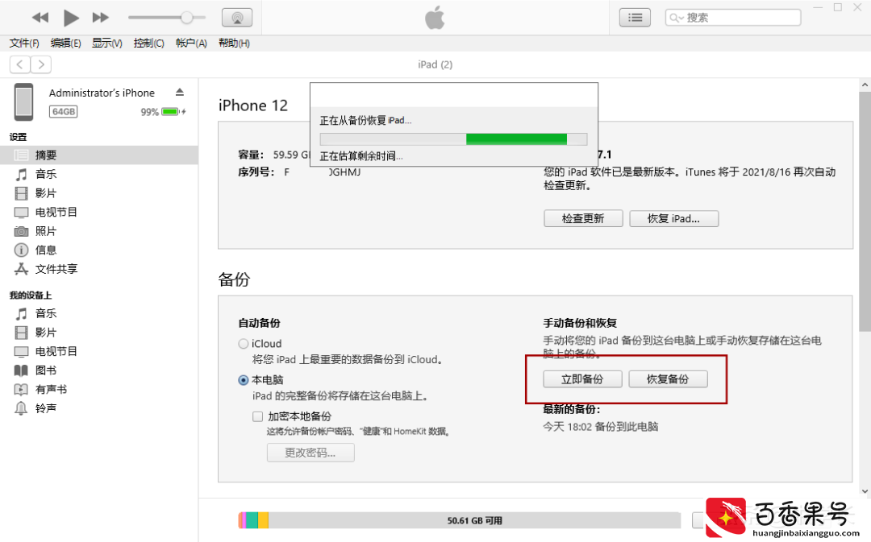This screenshot has height=542, width=871.
Task: Open the AirPlay output button
Action: click(x=237, y=18)
